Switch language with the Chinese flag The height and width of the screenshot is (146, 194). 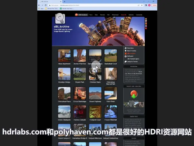click(146, 29)
